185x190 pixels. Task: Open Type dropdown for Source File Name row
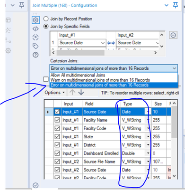pos(148,161)
